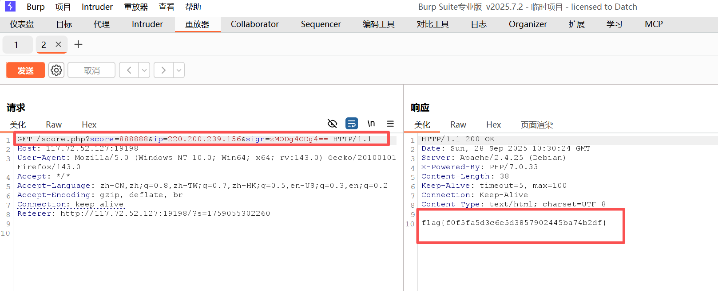Go back to previous request in history
Screen dimensions: 718x291
pyautogui.click(x=129, y=70)
